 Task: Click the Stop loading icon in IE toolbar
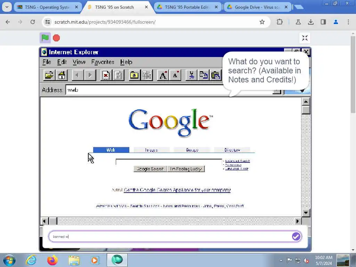(106, 75)
